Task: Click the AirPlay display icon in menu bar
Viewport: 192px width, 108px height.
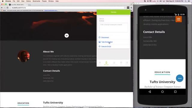Action: tap(164, 1)
